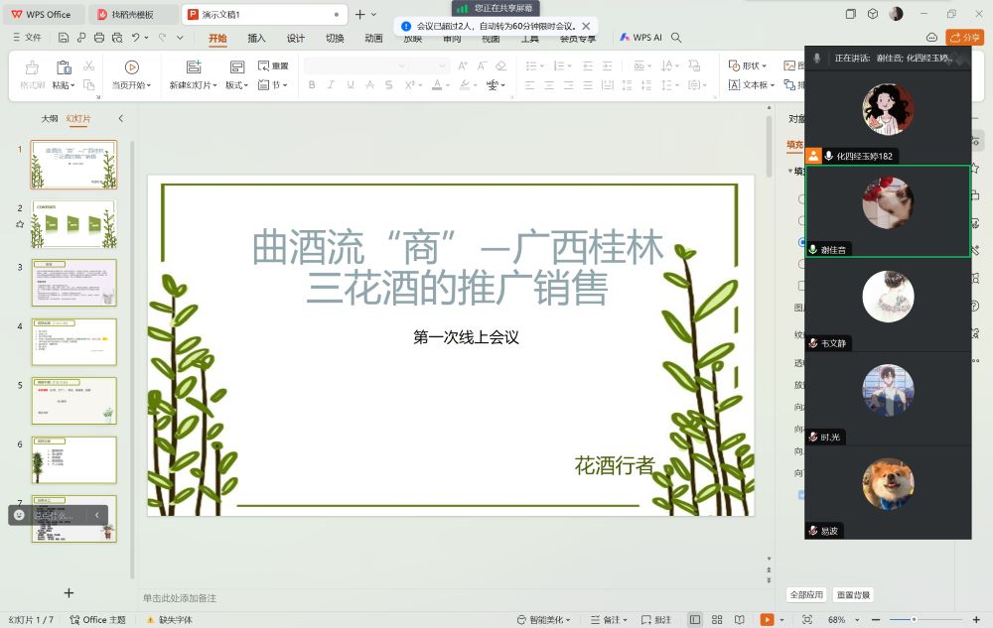Image resolution: width=993 pixels, height=628 pixels.
Task: Open the 设计 ribbon tab
Action: click(x=296, y=38)
